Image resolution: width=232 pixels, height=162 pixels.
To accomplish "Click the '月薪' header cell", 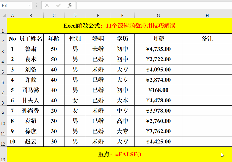I will click(x=158, y=39).
